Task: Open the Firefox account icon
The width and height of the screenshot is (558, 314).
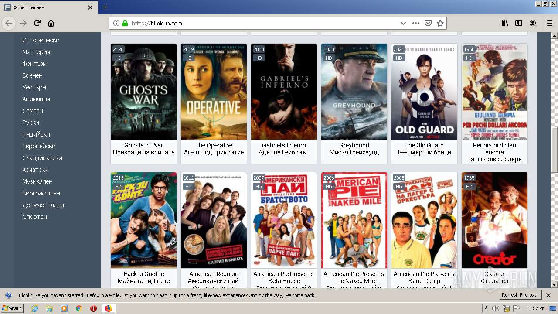Action: pos(533,23)
